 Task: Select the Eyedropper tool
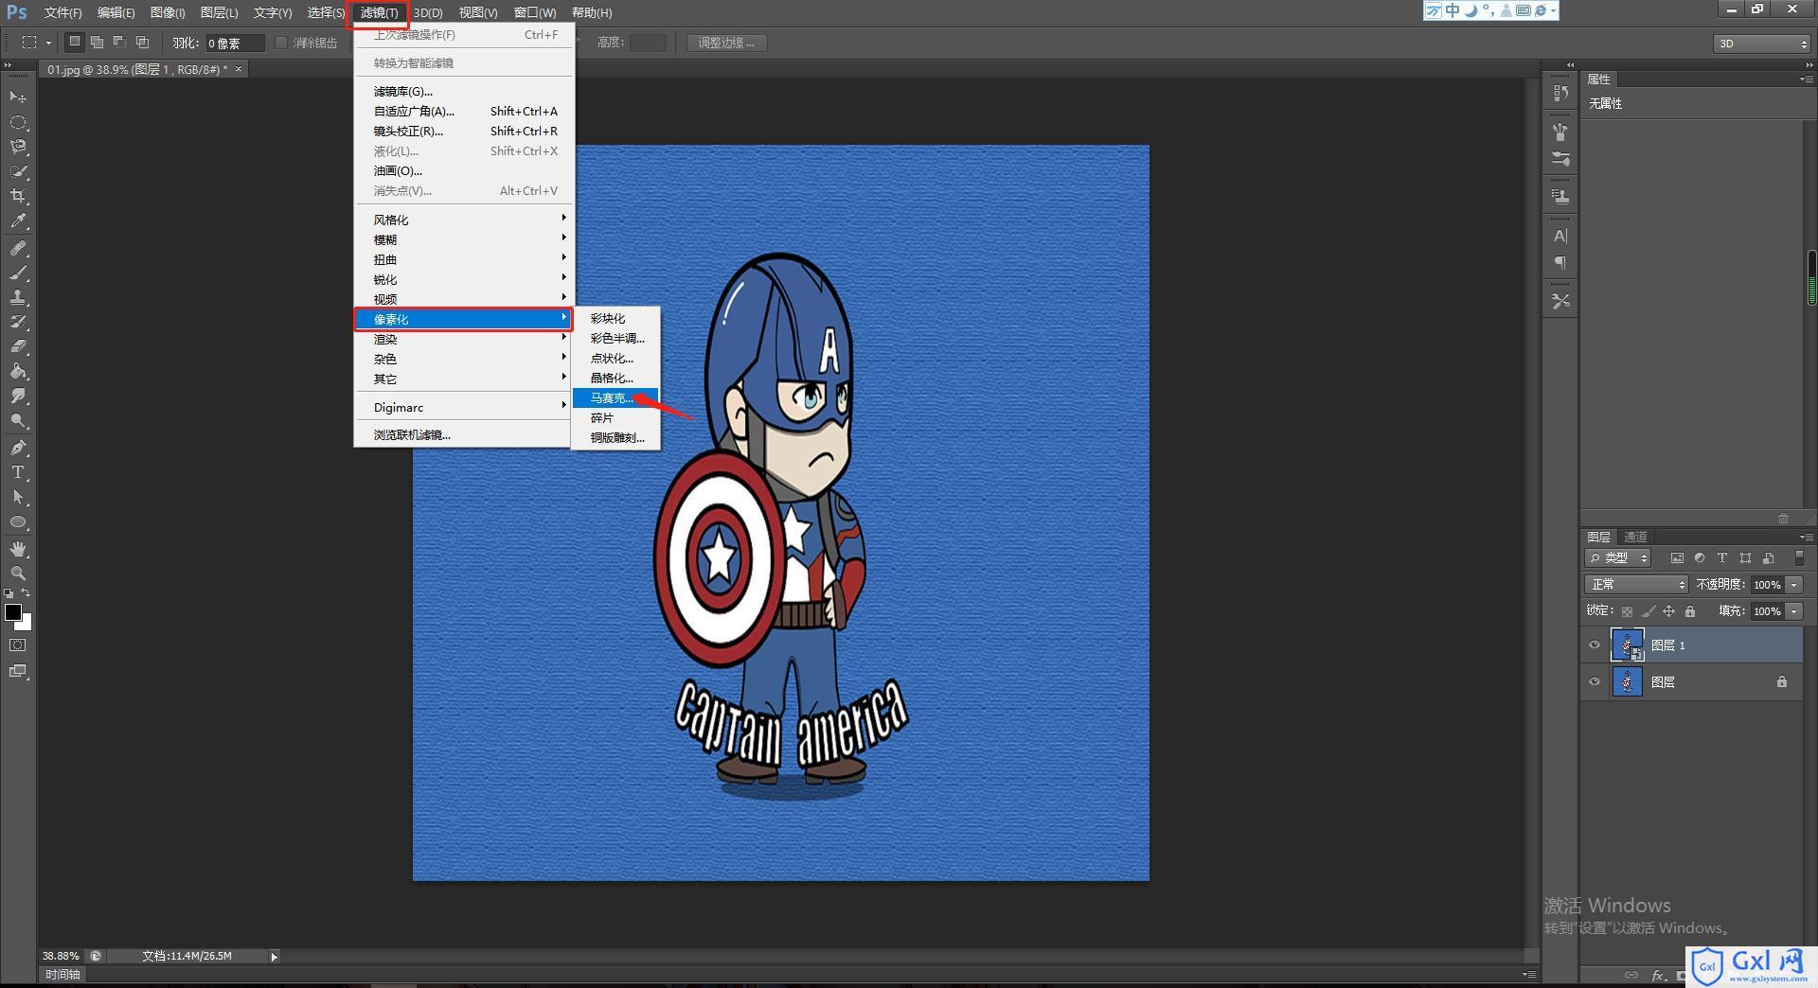[x=18, y=221]
